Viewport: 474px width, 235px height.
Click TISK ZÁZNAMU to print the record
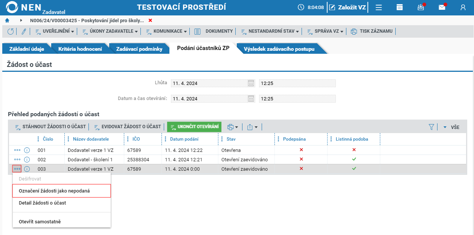(x=372, y=32)
